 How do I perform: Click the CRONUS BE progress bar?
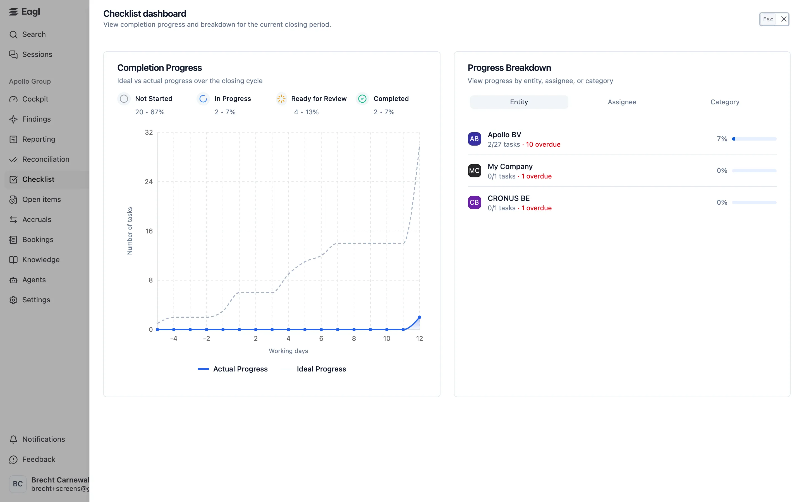(754, 202)
